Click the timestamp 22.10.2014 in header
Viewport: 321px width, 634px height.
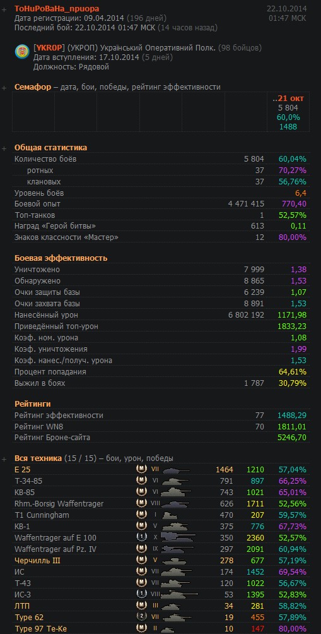(286, 8)
